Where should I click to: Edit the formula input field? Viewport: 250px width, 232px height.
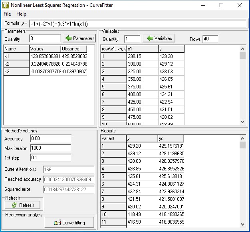click(x=137, y=24)
